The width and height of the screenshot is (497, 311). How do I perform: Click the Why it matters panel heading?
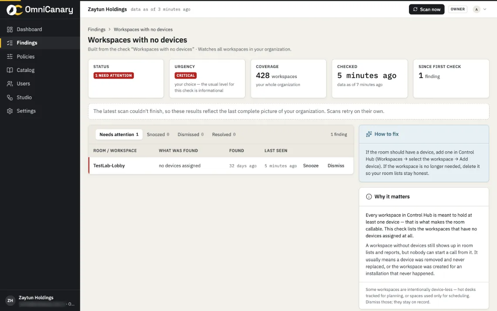pos(392,197)
